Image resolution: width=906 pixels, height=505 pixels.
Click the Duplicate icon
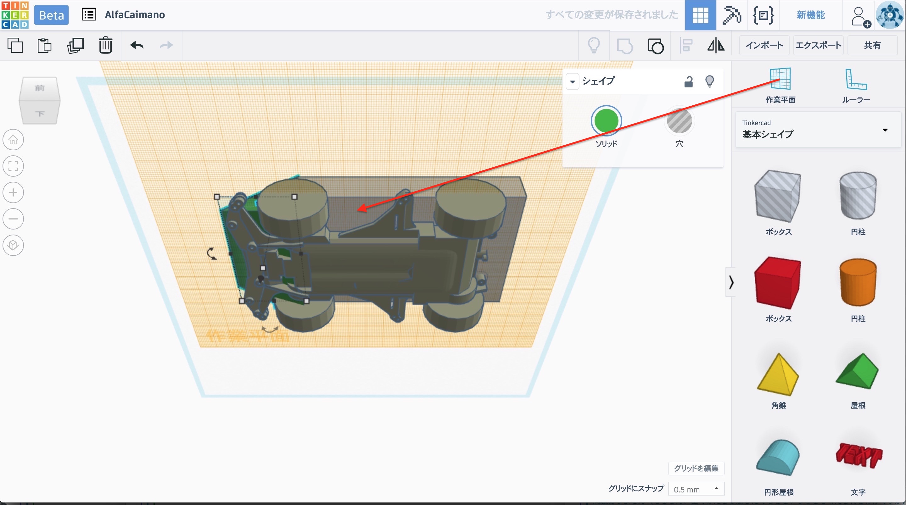pyautogui.click(x=75, y=45)
